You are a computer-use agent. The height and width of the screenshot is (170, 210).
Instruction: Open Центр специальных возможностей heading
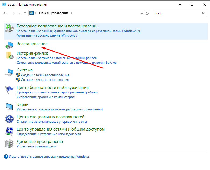pyautogui.click(x=50, y=117)
